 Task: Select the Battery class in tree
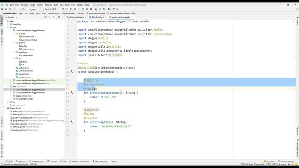tap(24, 62)
